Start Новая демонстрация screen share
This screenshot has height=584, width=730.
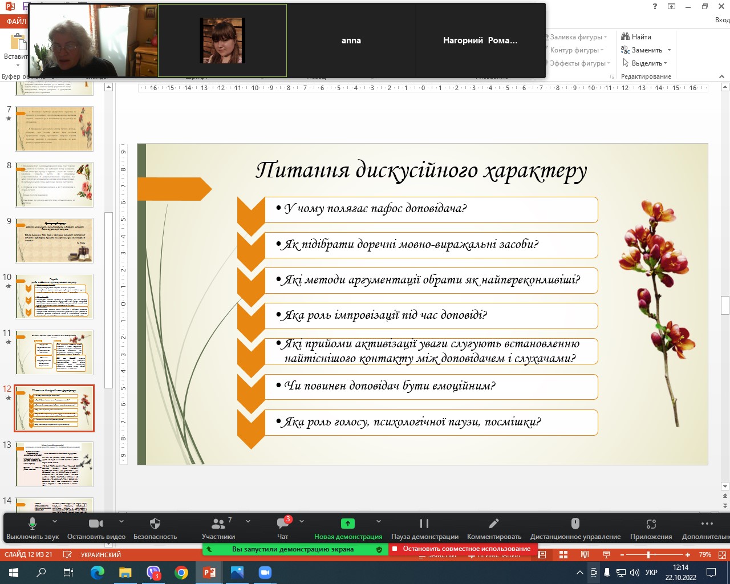point(348,528)
